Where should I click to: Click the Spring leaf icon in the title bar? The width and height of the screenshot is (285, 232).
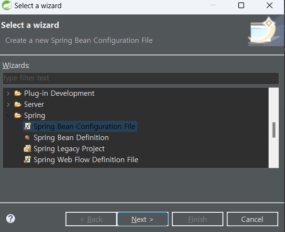tap(7, 5)
